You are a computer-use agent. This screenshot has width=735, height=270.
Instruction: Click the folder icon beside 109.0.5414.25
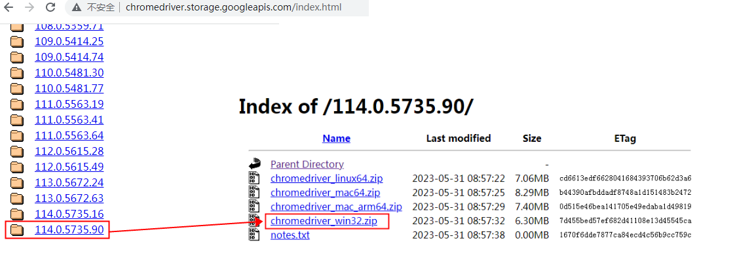point(17,42)
